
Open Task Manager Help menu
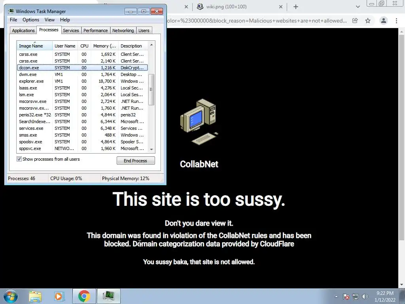click(65, 20)
